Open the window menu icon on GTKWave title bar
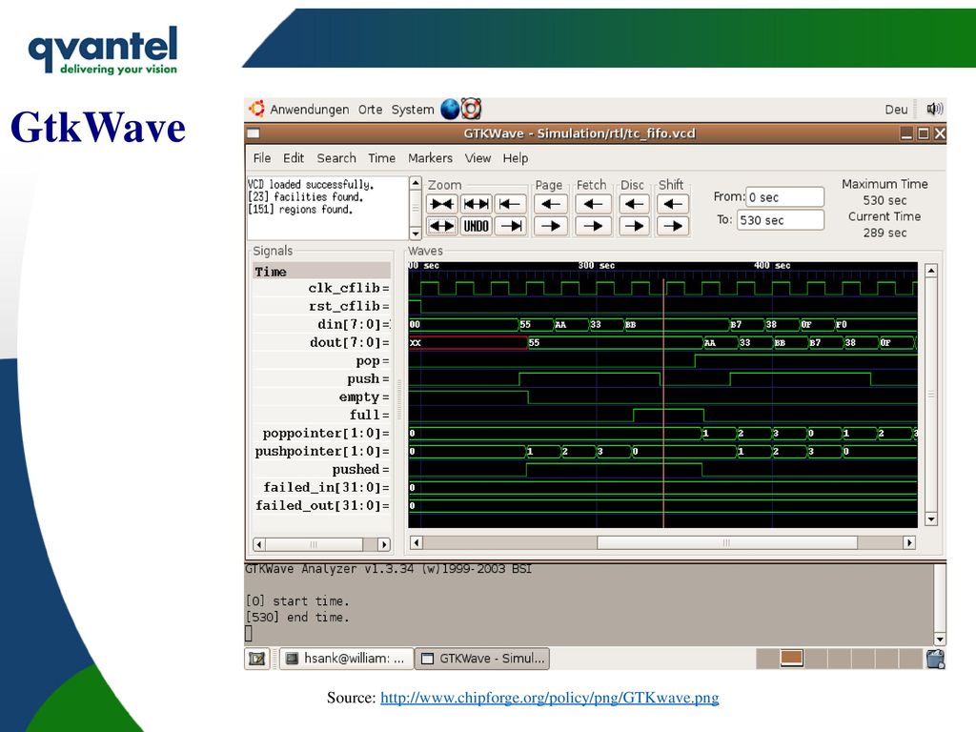 (254, 133)
